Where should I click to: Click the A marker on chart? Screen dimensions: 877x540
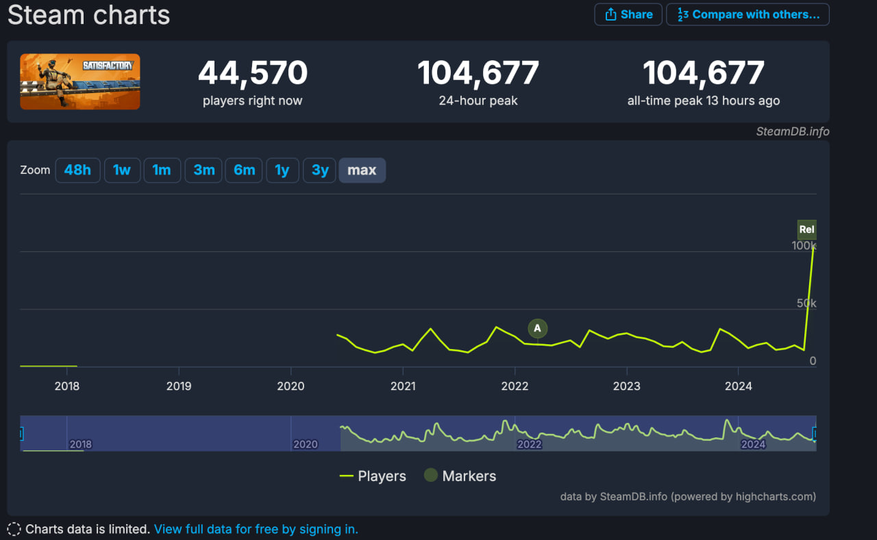(537, 329)
